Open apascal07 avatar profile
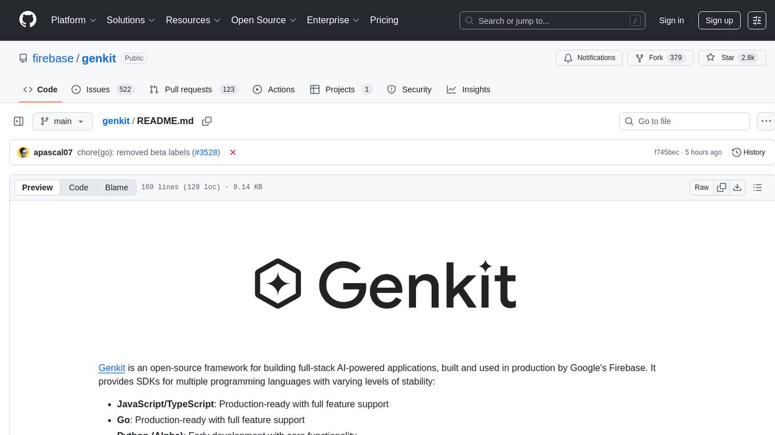The image size is (775, 435). pos(23,153)
